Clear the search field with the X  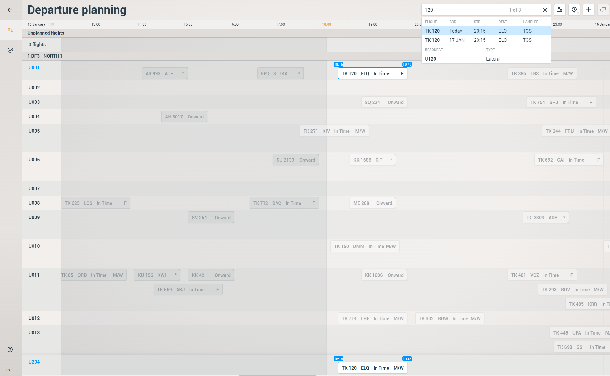tap(545, 10)
